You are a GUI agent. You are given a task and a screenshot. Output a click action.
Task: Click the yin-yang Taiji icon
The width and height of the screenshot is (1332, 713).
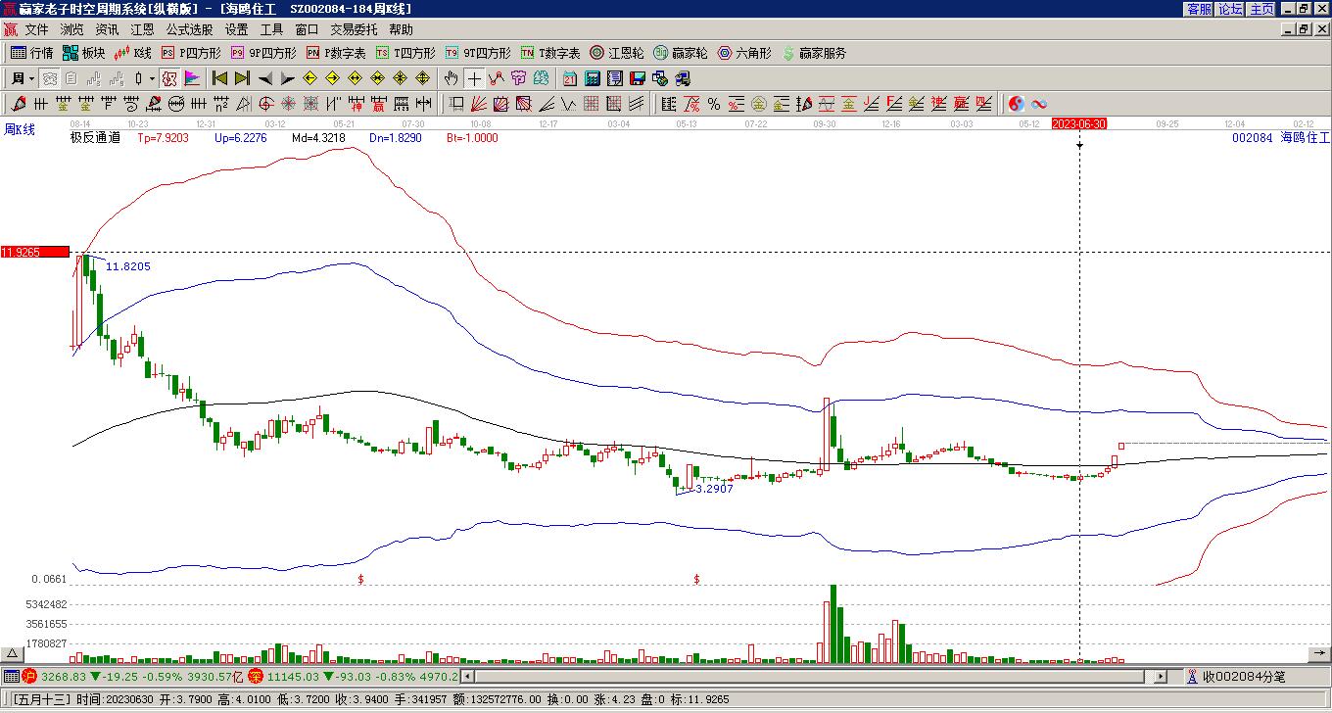pos(1017,104)
